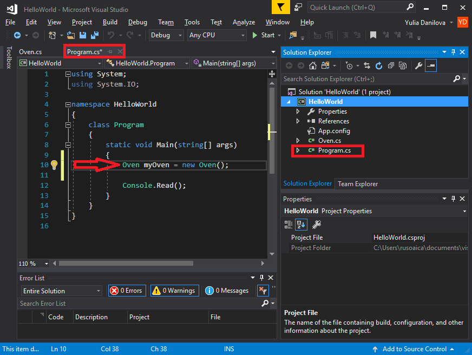Click the Solution Explorer Home icon

[x=313, y=65]
